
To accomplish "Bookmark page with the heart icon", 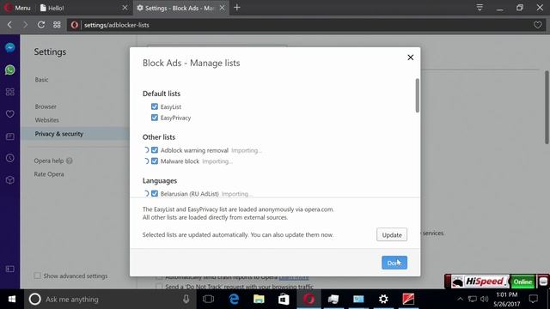I will coord(538,25).
